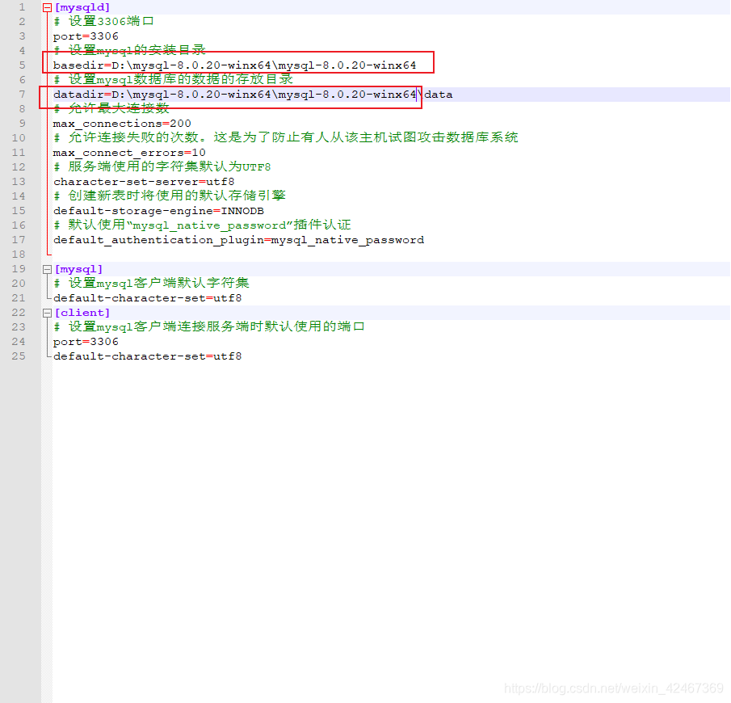Click line number 19 in the gutter
The width and height of the screenshot is (731, 703).
[x=19, y=268]
